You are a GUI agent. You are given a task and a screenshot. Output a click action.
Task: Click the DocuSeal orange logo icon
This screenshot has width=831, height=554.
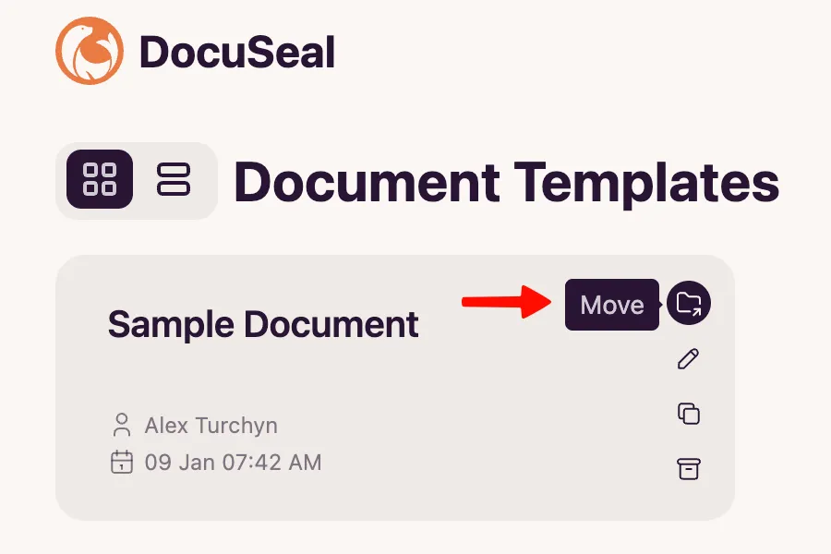coord(90,52)
